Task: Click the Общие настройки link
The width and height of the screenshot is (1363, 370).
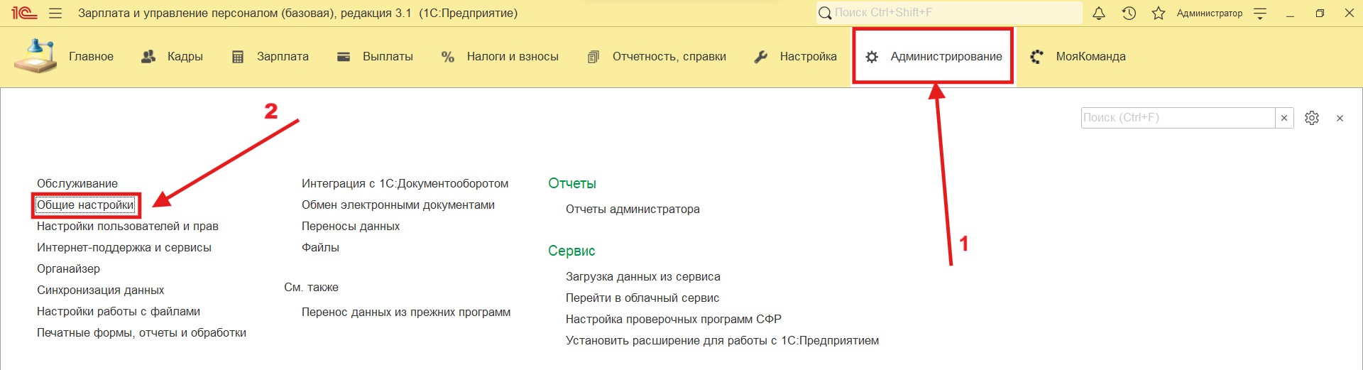Action: click(85, 205)
